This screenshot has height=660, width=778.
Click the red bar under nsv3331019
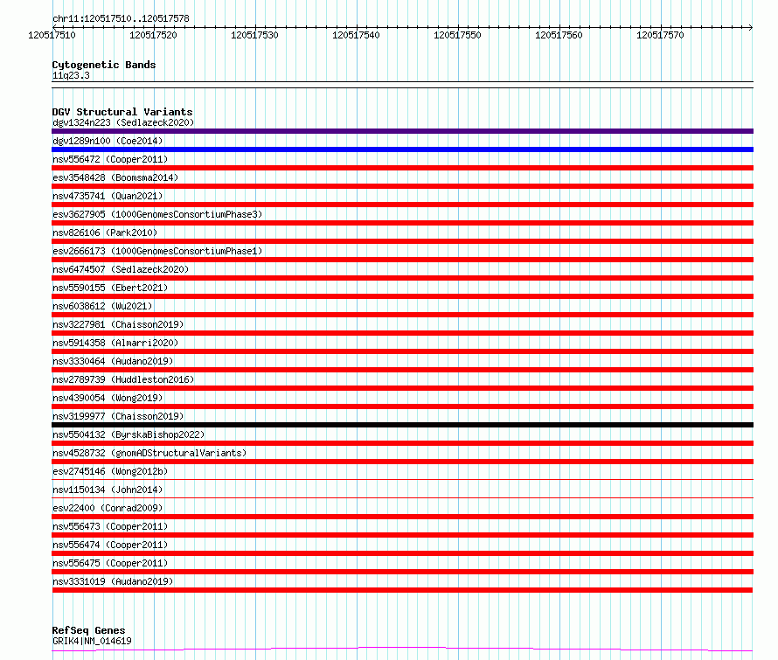[402, 590]
